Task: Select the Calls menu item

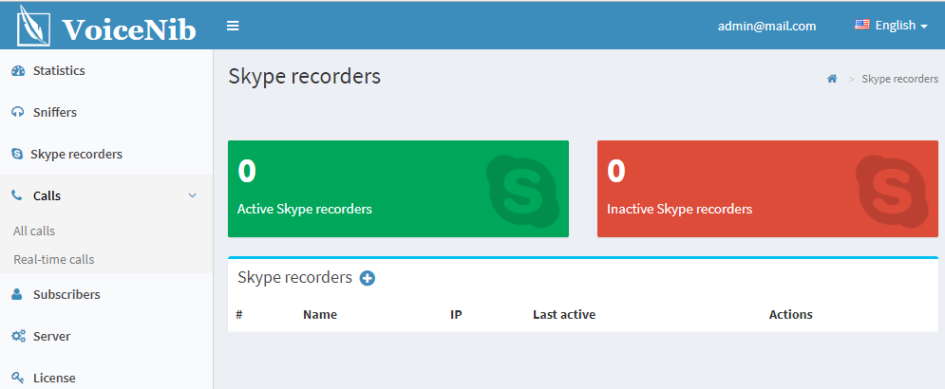Action: [106, 195]
